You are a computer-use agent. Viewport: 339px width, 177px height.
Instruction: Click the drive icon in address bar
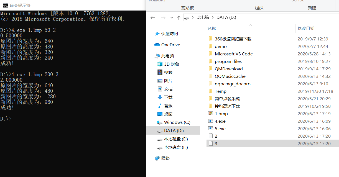[187, 18]
